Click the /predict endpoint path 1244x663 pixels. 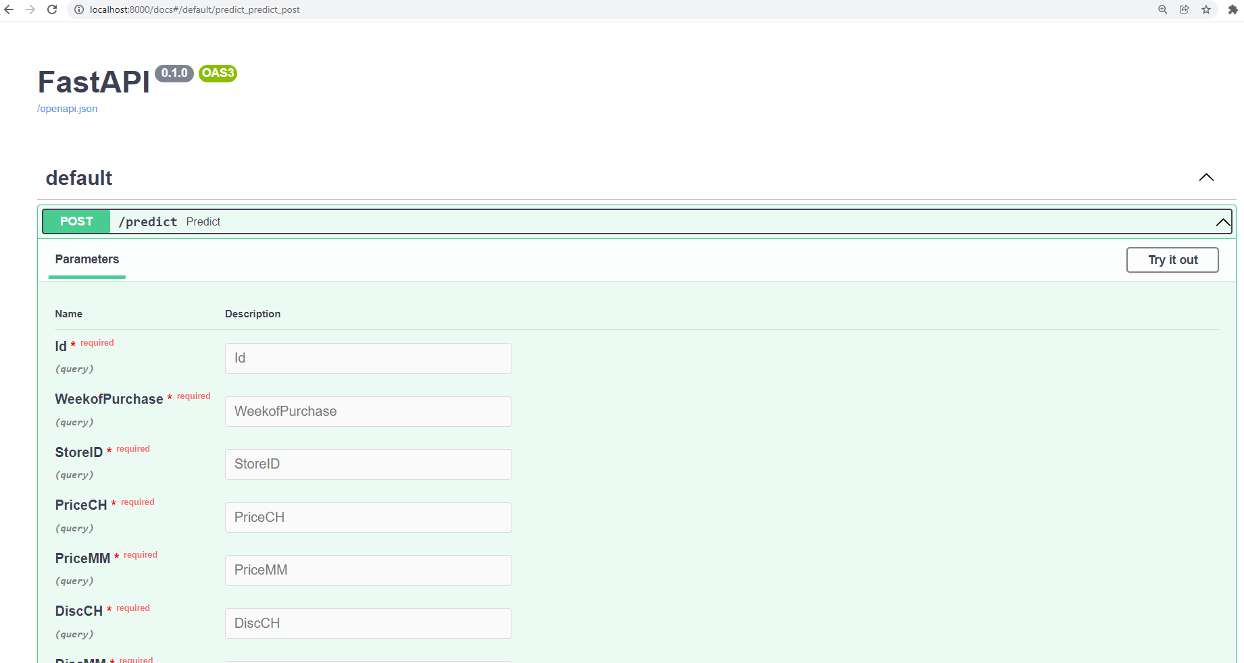pyautogui.click(x=148, y=222)
